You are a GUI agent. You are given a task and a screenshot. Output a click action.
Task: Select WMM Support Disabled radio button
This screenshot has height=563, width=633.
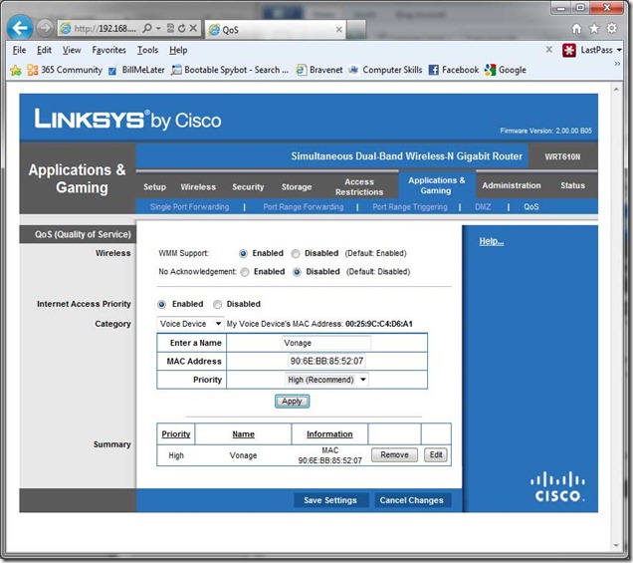pyautogui.click(x=296, y=254)
